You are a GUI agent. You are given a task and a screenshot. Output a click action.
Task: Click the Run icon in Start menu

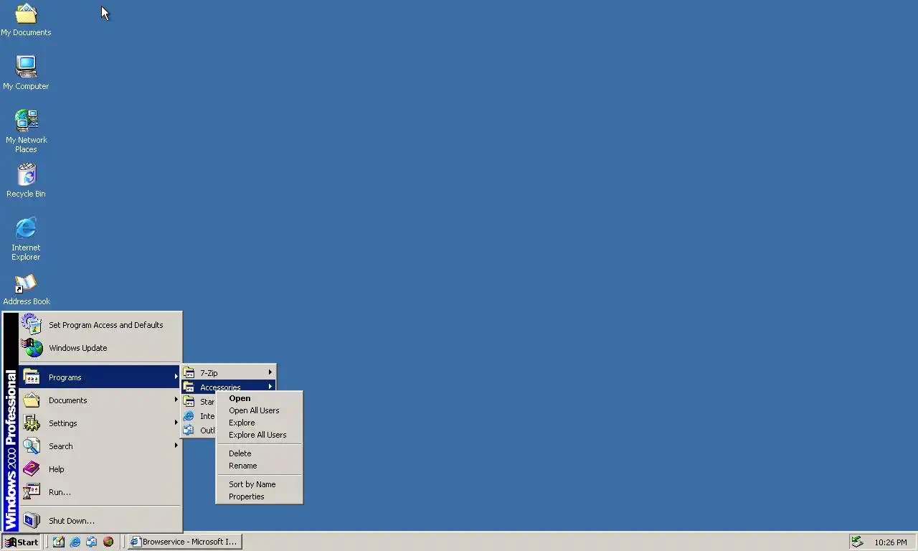pyautogui.click(x=32, y=492)
